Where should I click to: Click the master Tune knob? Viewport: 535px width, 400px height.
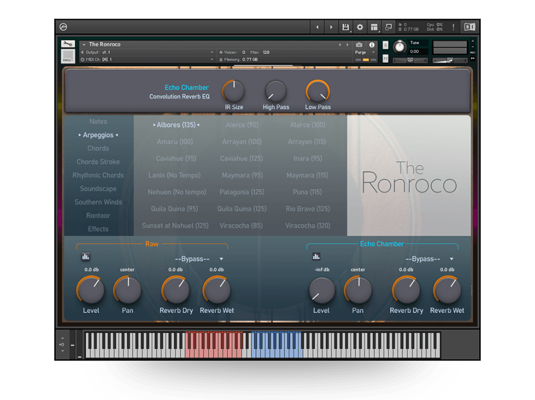pos(400,47)
